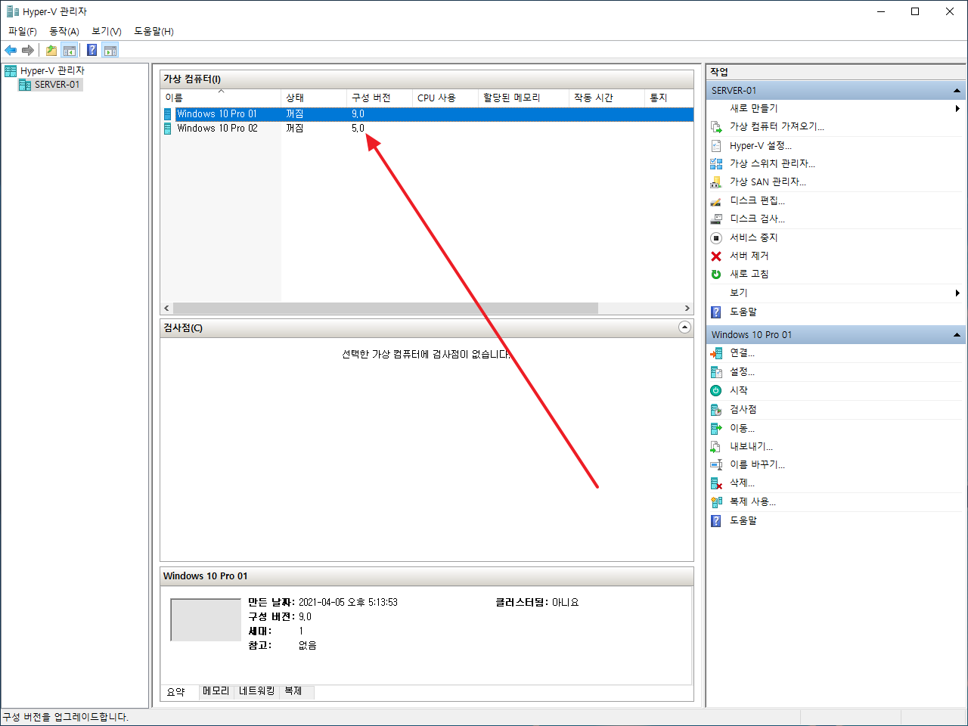Click the 5.0 configuration version cell
Image resolution: width=968 pixels, height=726 pixels.
pyautogui.click(x=358, y=129)
